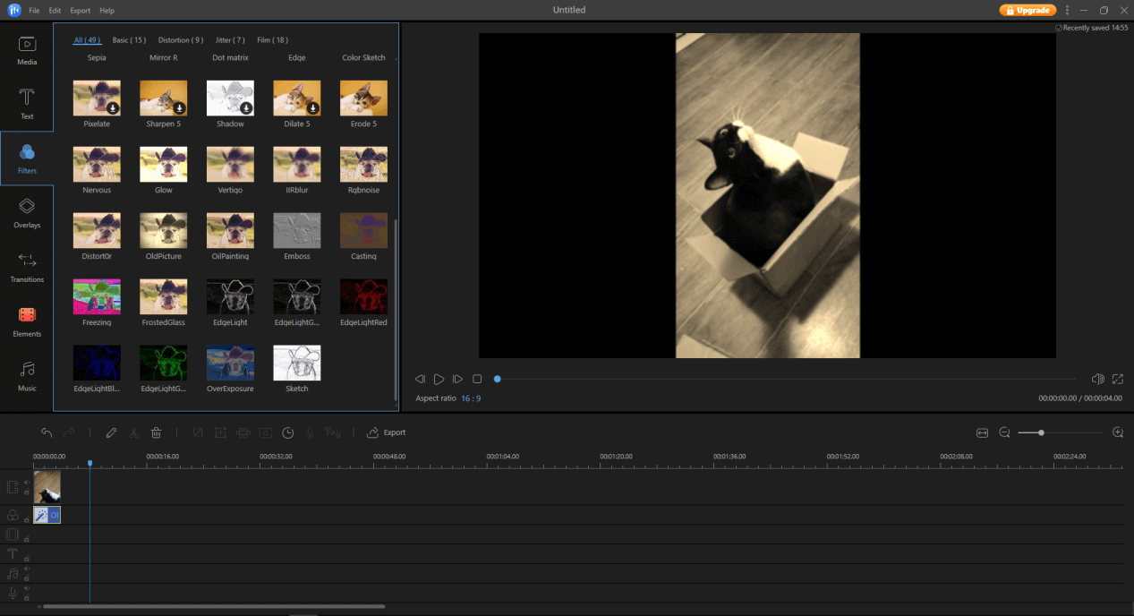Click the orange Upgrade button
This screenshot has height=616, width=1134.
click(x=1027, y=10)
